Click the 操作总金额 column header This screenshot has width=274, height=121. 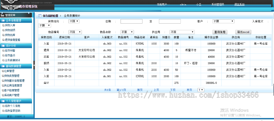click(x=211, y=37)
